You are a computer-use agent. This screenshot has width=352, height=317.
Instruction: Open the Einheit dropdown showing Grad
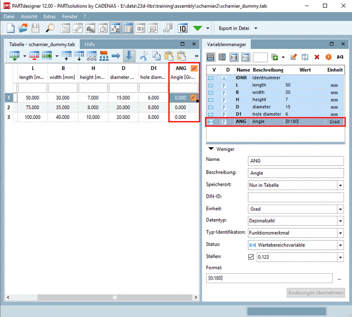340,209
